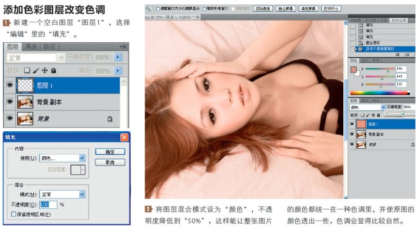Click 打印尺寸 button in options bar
Image resolution: width=417 pixels, height=228 pixels.
[331, 9]
